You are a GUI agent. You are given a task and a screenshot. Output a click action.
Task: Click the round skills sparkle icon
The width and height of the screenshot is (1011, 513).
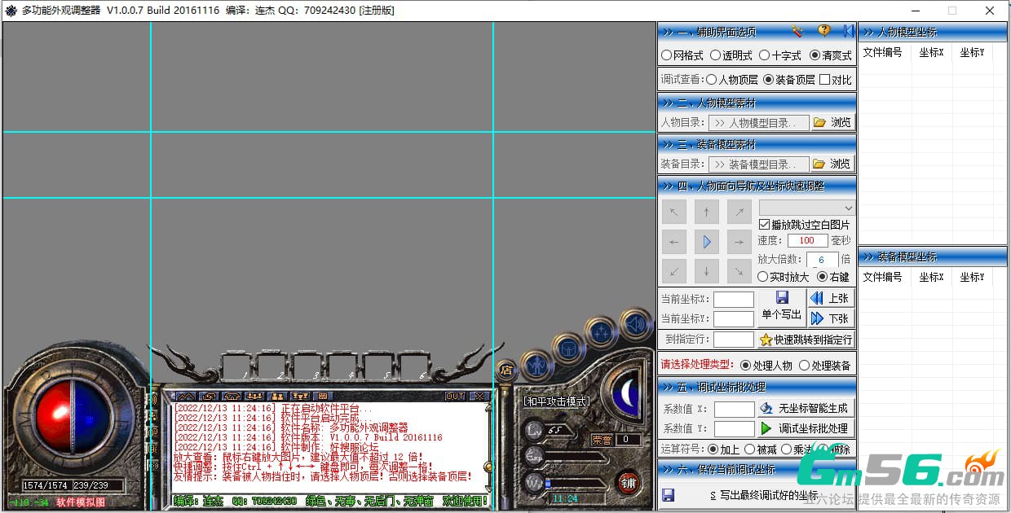coord(602,331)
